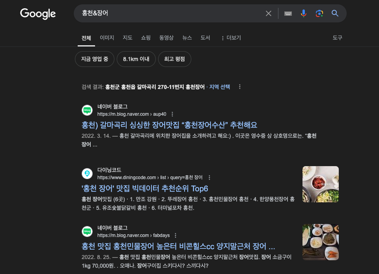Click the 다이닝코드 favicon icon
The image size is (379, 274).
[87, 174]
